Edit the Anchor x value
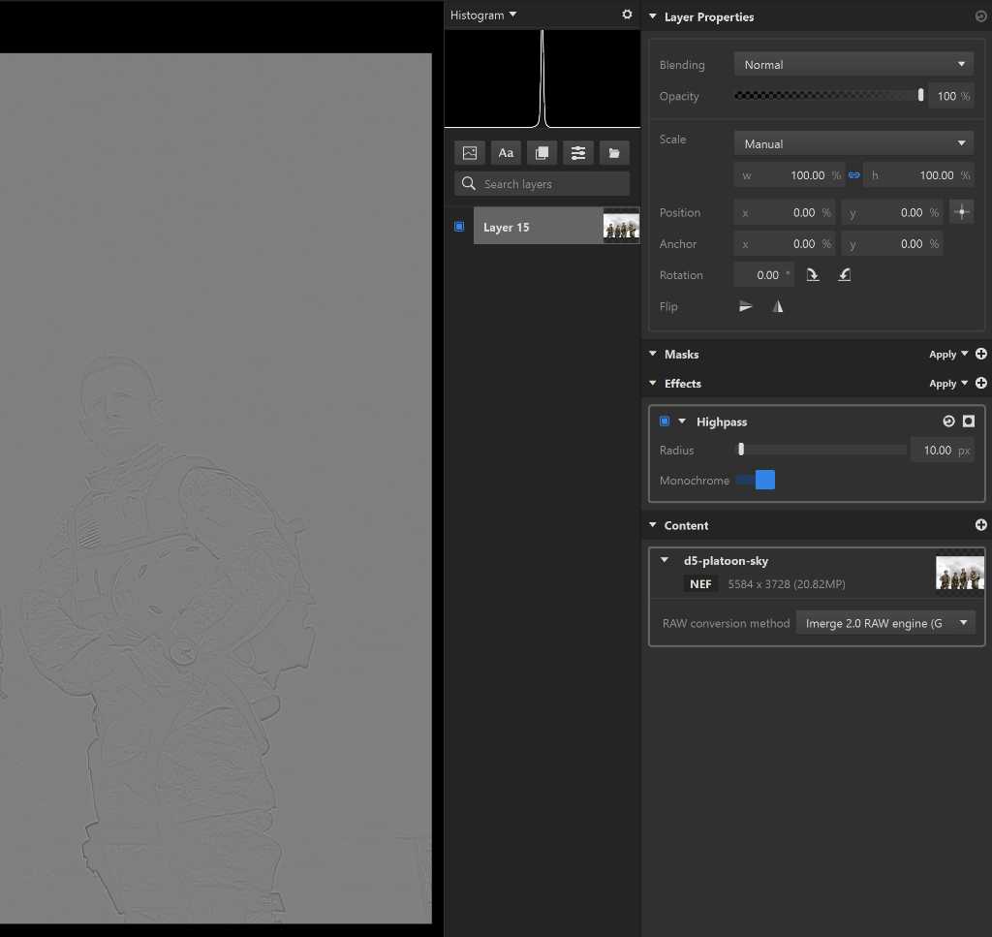The image size is (992, 937). point(785,243)
